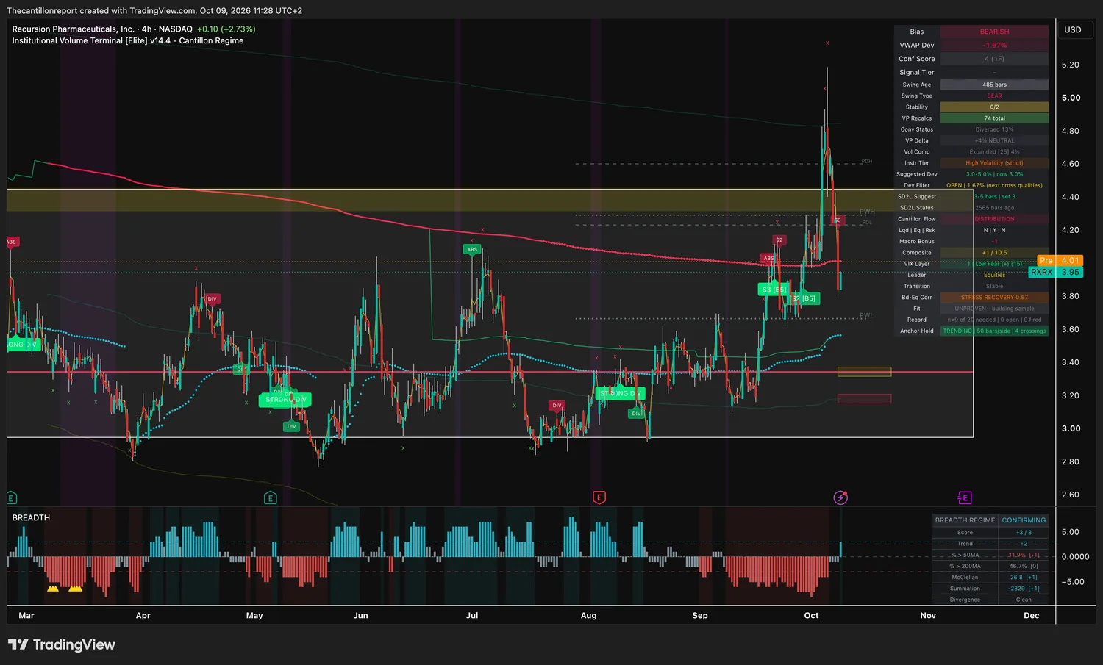Click the VWAP Dev value -1.67%
Image resolution: width=1103 pixels, height=665 pixels.
pos(994,45)
